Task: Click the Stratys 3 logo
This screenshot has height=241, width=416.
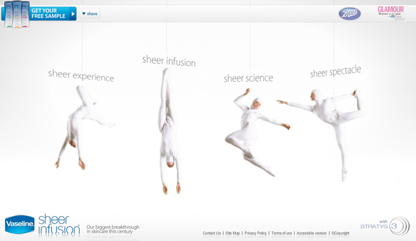Action: [385, 226]
